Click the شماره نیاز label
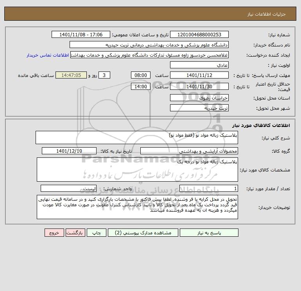301x291 pixels. click(279, 35)
